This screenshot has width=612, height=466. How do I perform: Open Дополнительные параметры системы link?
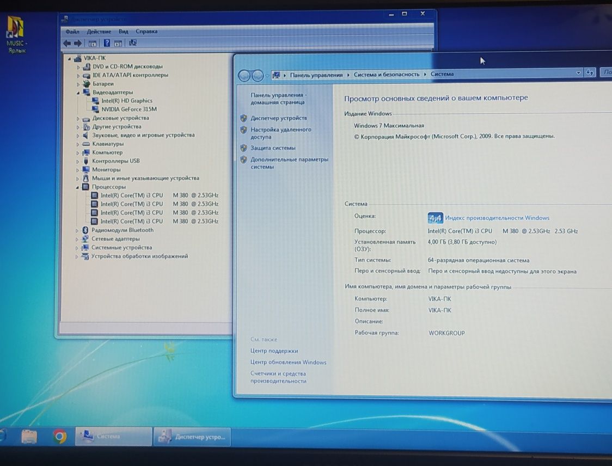(289, 163)
